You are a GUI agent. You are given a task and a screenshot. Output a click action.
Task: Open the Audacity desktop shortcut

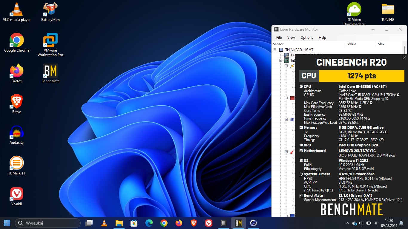[17, 135]
